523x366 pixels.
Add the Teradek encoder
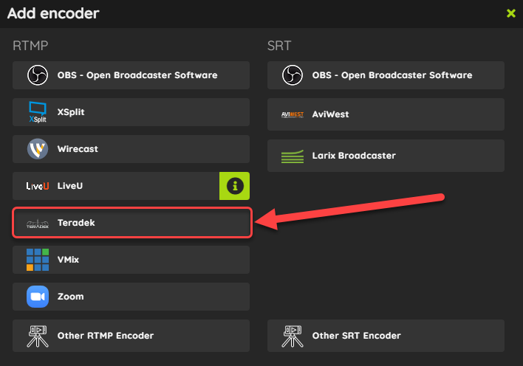coord(132,223)
